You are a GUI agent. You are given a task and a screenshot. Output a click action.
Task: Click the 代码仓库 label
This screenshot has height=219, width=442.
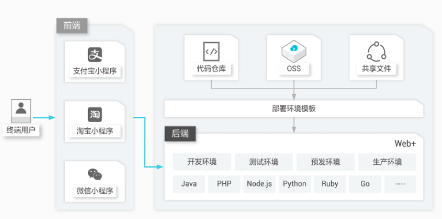[x=211, y=68]
